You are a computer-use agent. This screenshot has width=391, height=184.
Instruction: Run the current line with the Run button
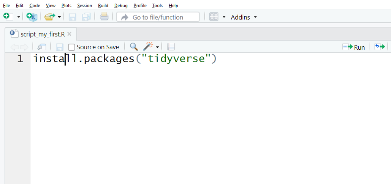click(354, 47)
